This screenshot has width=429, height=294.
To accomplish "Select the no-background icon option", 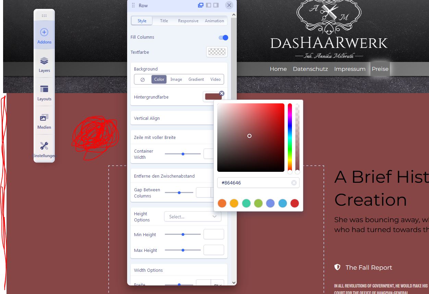I will pos(143,79).
